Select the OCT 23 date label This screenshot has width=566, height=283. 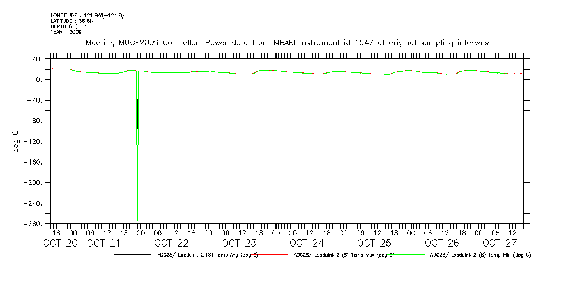point(239,243)
